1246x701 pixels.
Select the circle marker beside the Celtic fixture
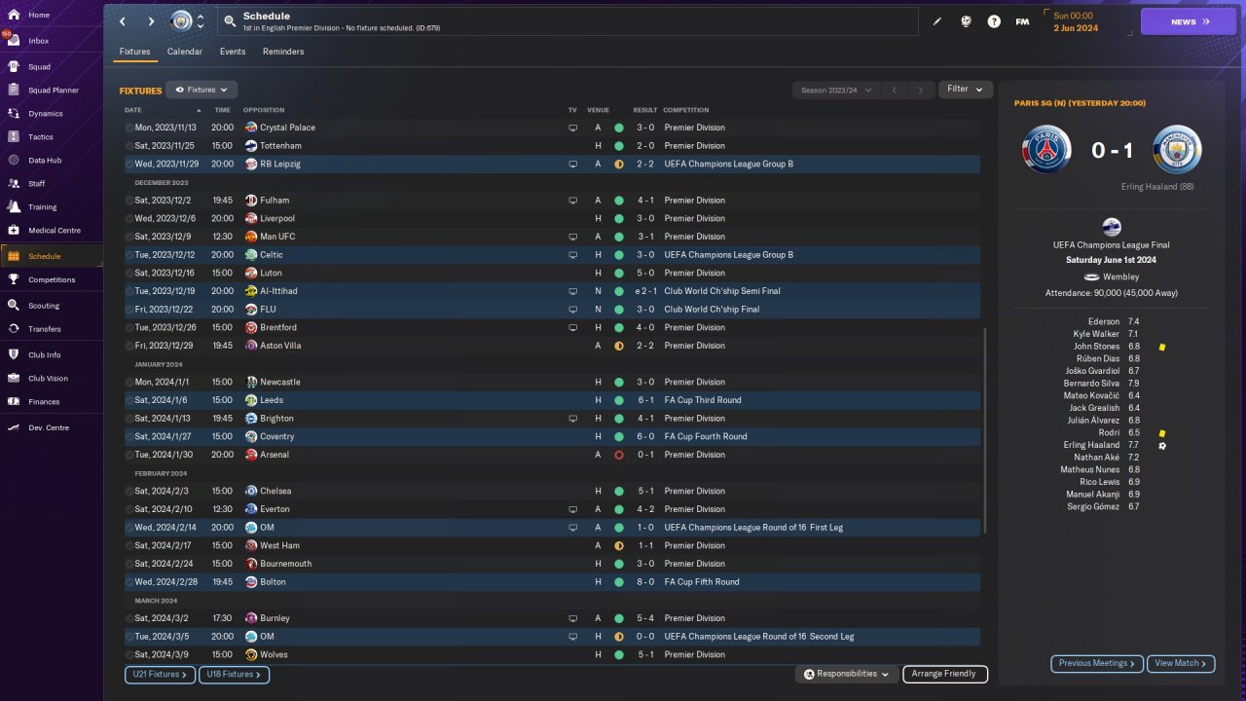pos(129,255)
